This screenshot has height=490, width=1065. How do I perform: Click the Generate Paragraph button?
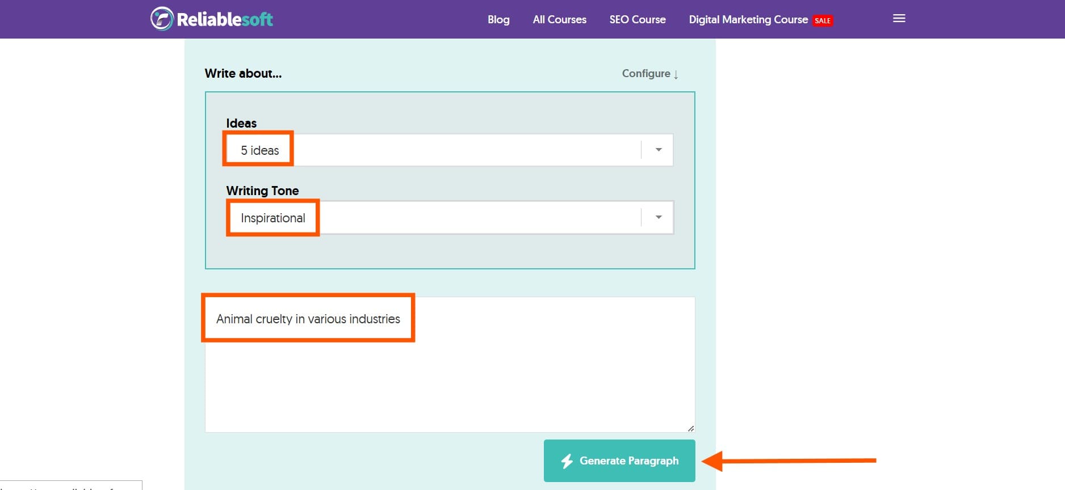[619, 461]
